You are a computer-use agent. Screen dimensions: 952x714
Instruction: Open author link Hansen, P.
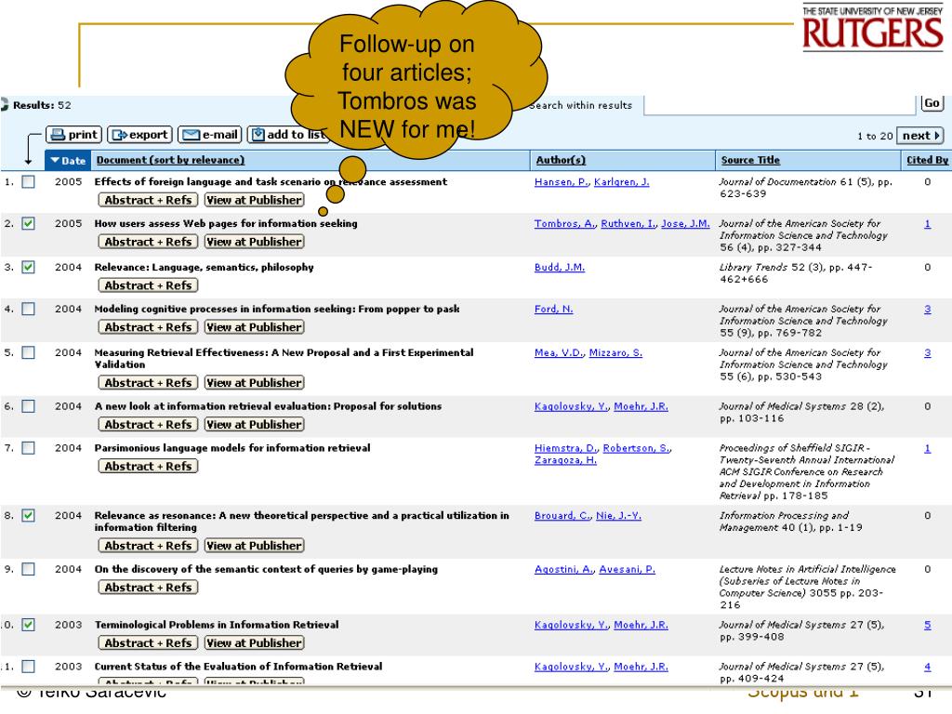tap(562, 182)
